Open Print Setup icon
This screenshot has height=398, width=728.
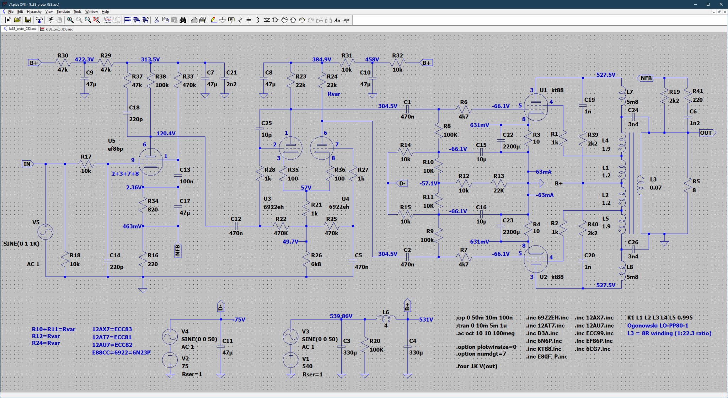(203, 20)
